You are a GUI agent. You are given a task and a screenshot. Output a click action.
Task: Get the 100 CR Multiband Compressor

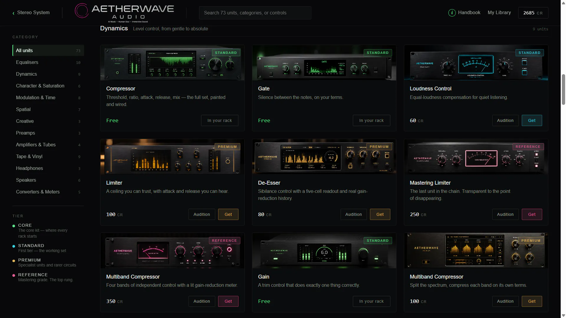click(x=532, y=301)
